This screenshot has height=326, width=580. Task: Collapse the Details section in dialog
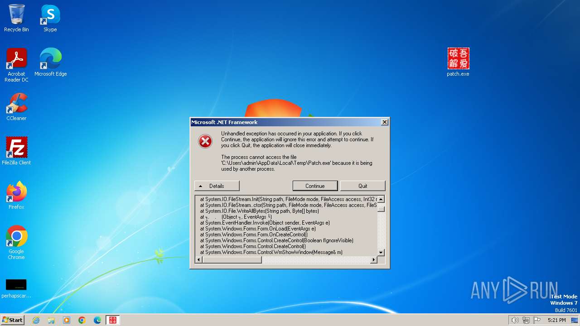tap(217, 186)
